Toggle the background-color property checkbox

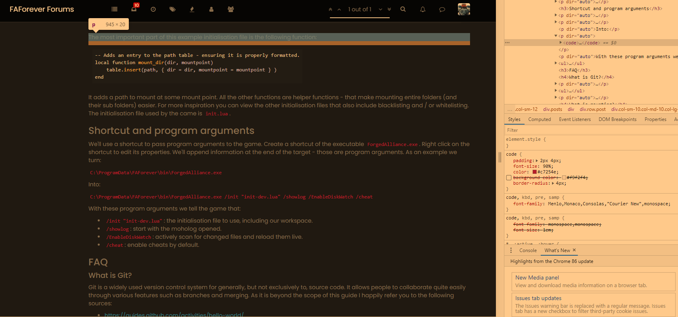tap(509, 177)
